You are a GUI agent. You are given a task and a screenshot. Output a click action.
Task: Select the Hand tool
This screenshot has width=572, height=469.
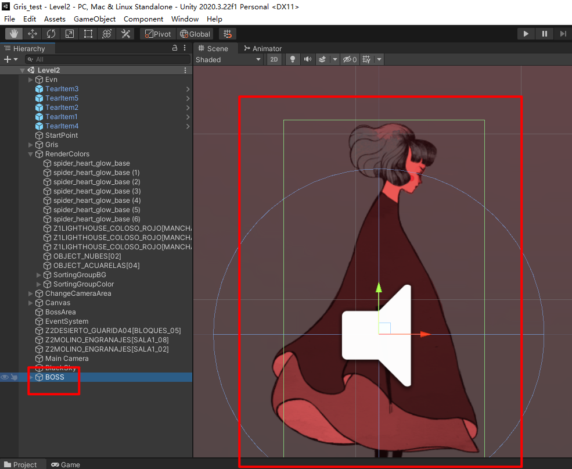point(14,34)
